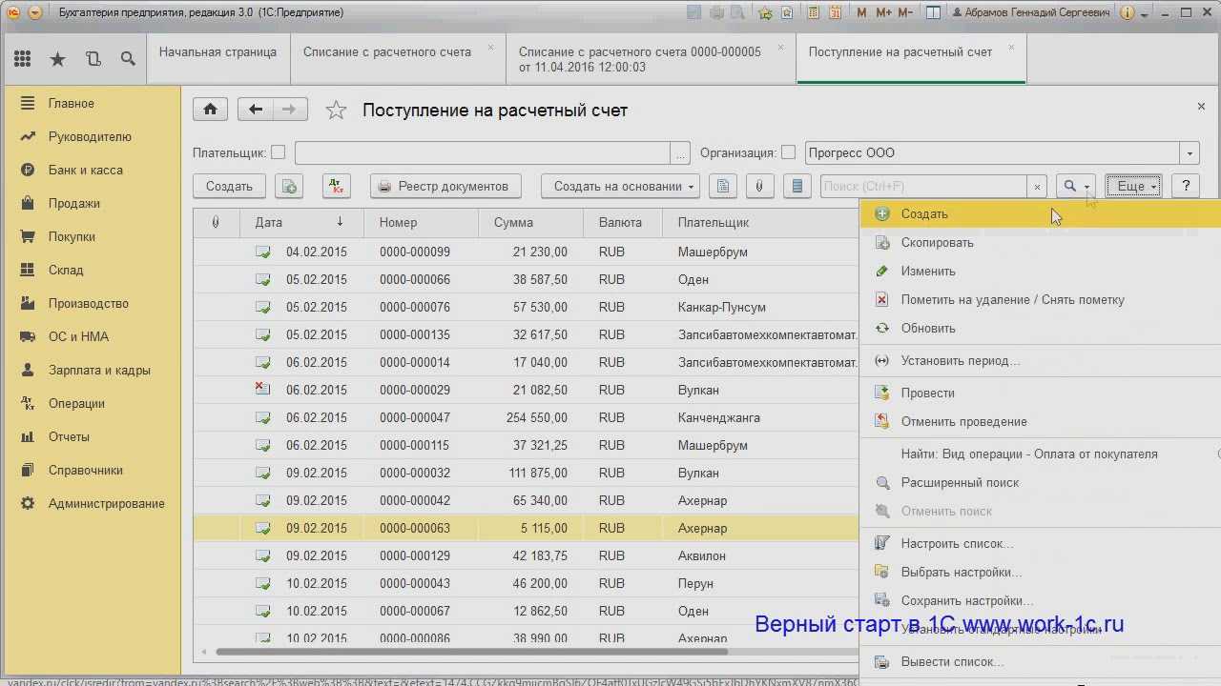The image size is (1221, 686).
Task: Select Создать in the Еще menu
Action: coord(1040,214)
